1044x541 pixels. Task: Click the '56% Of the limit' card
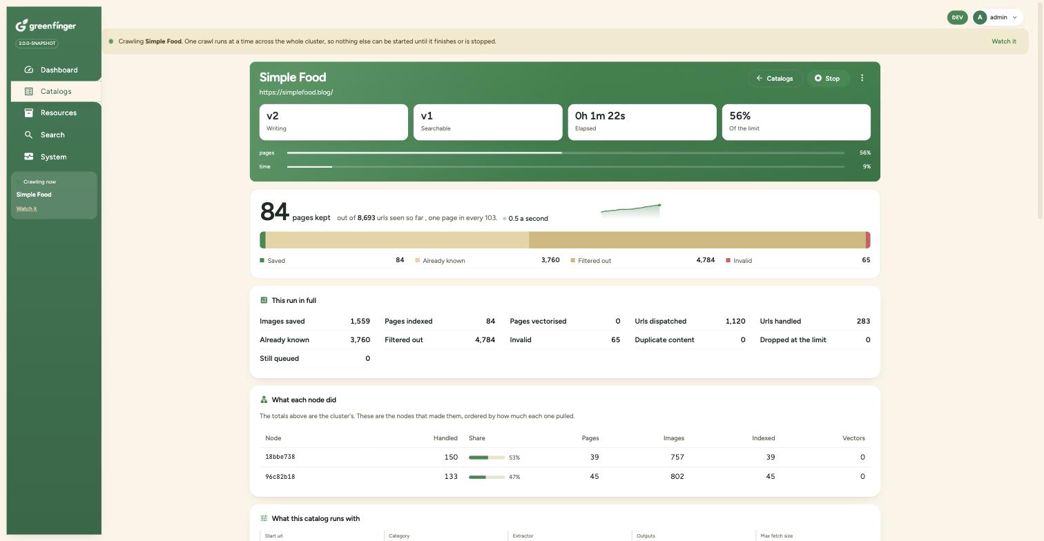[x=796, y=122]
